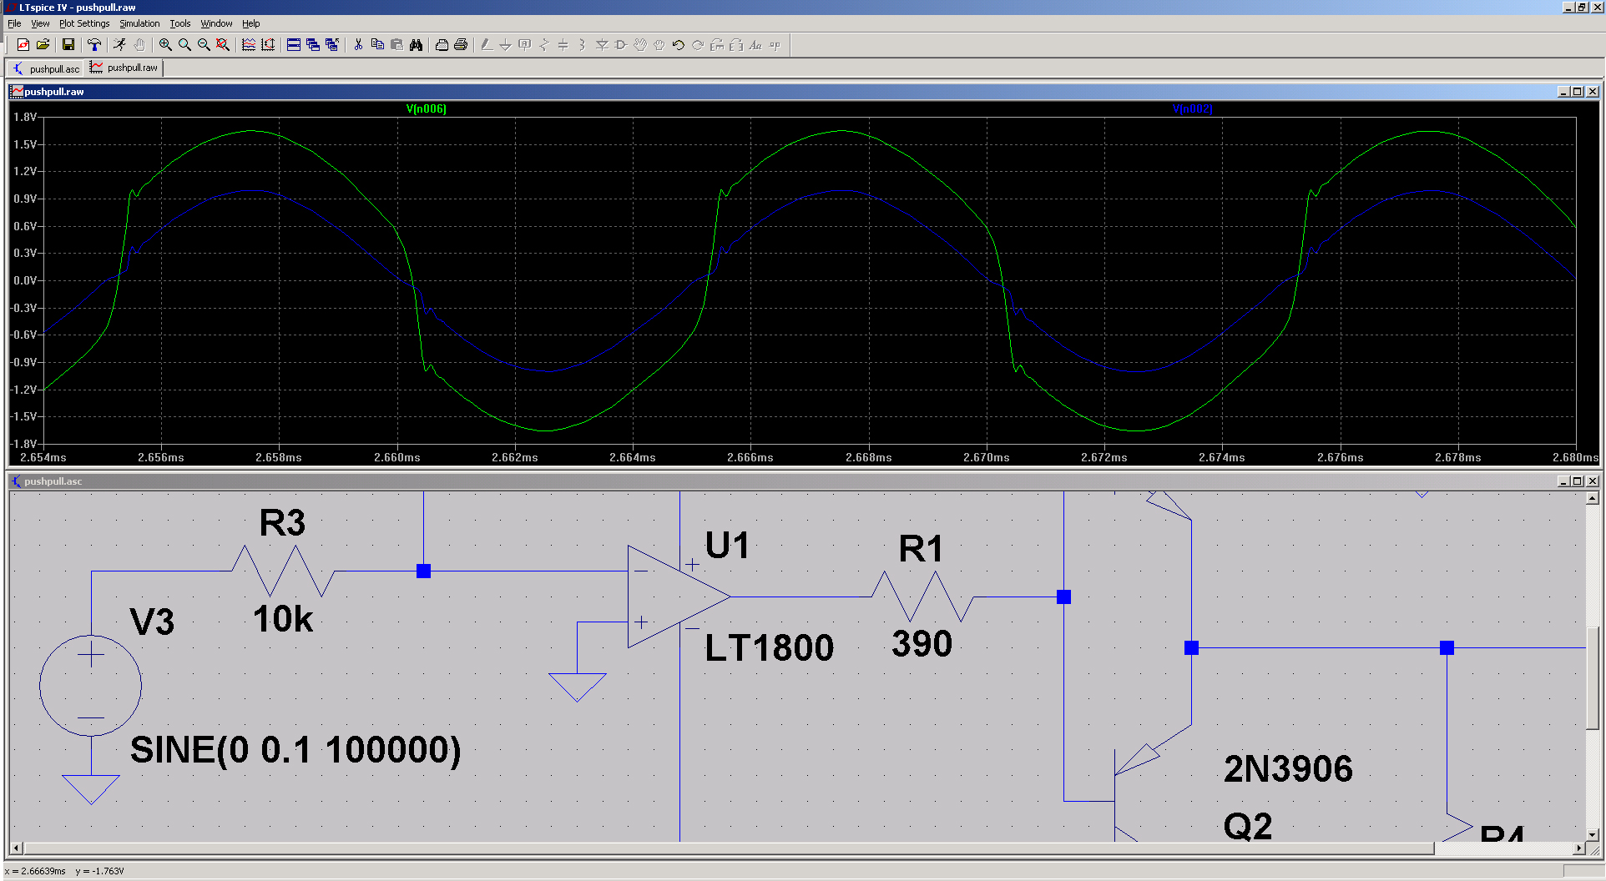1606x881 pixels.
Task: Tile windows horizontally with toolbar icon
Action: tap(294, 45)
